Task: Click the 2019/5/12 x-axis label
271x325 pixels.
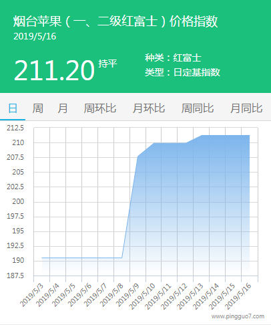Action: click(174, 296)
